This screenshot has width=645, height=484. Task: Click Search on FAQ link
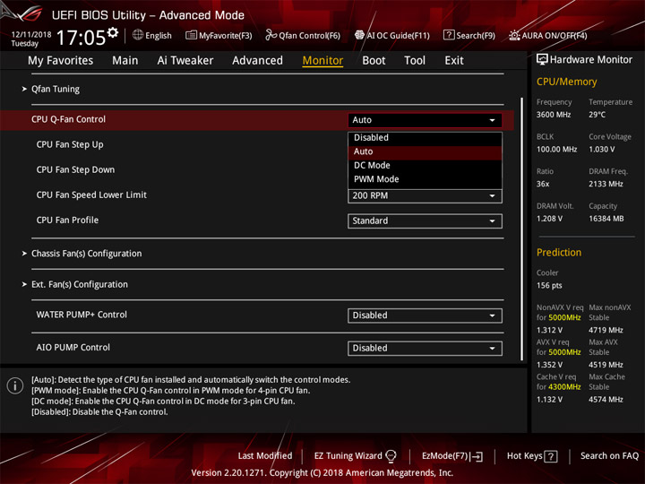click(609, 456)
